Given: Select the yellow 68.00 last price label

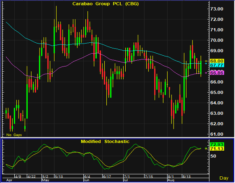Looking at the screenshot, I should click(x=217, y=61).
